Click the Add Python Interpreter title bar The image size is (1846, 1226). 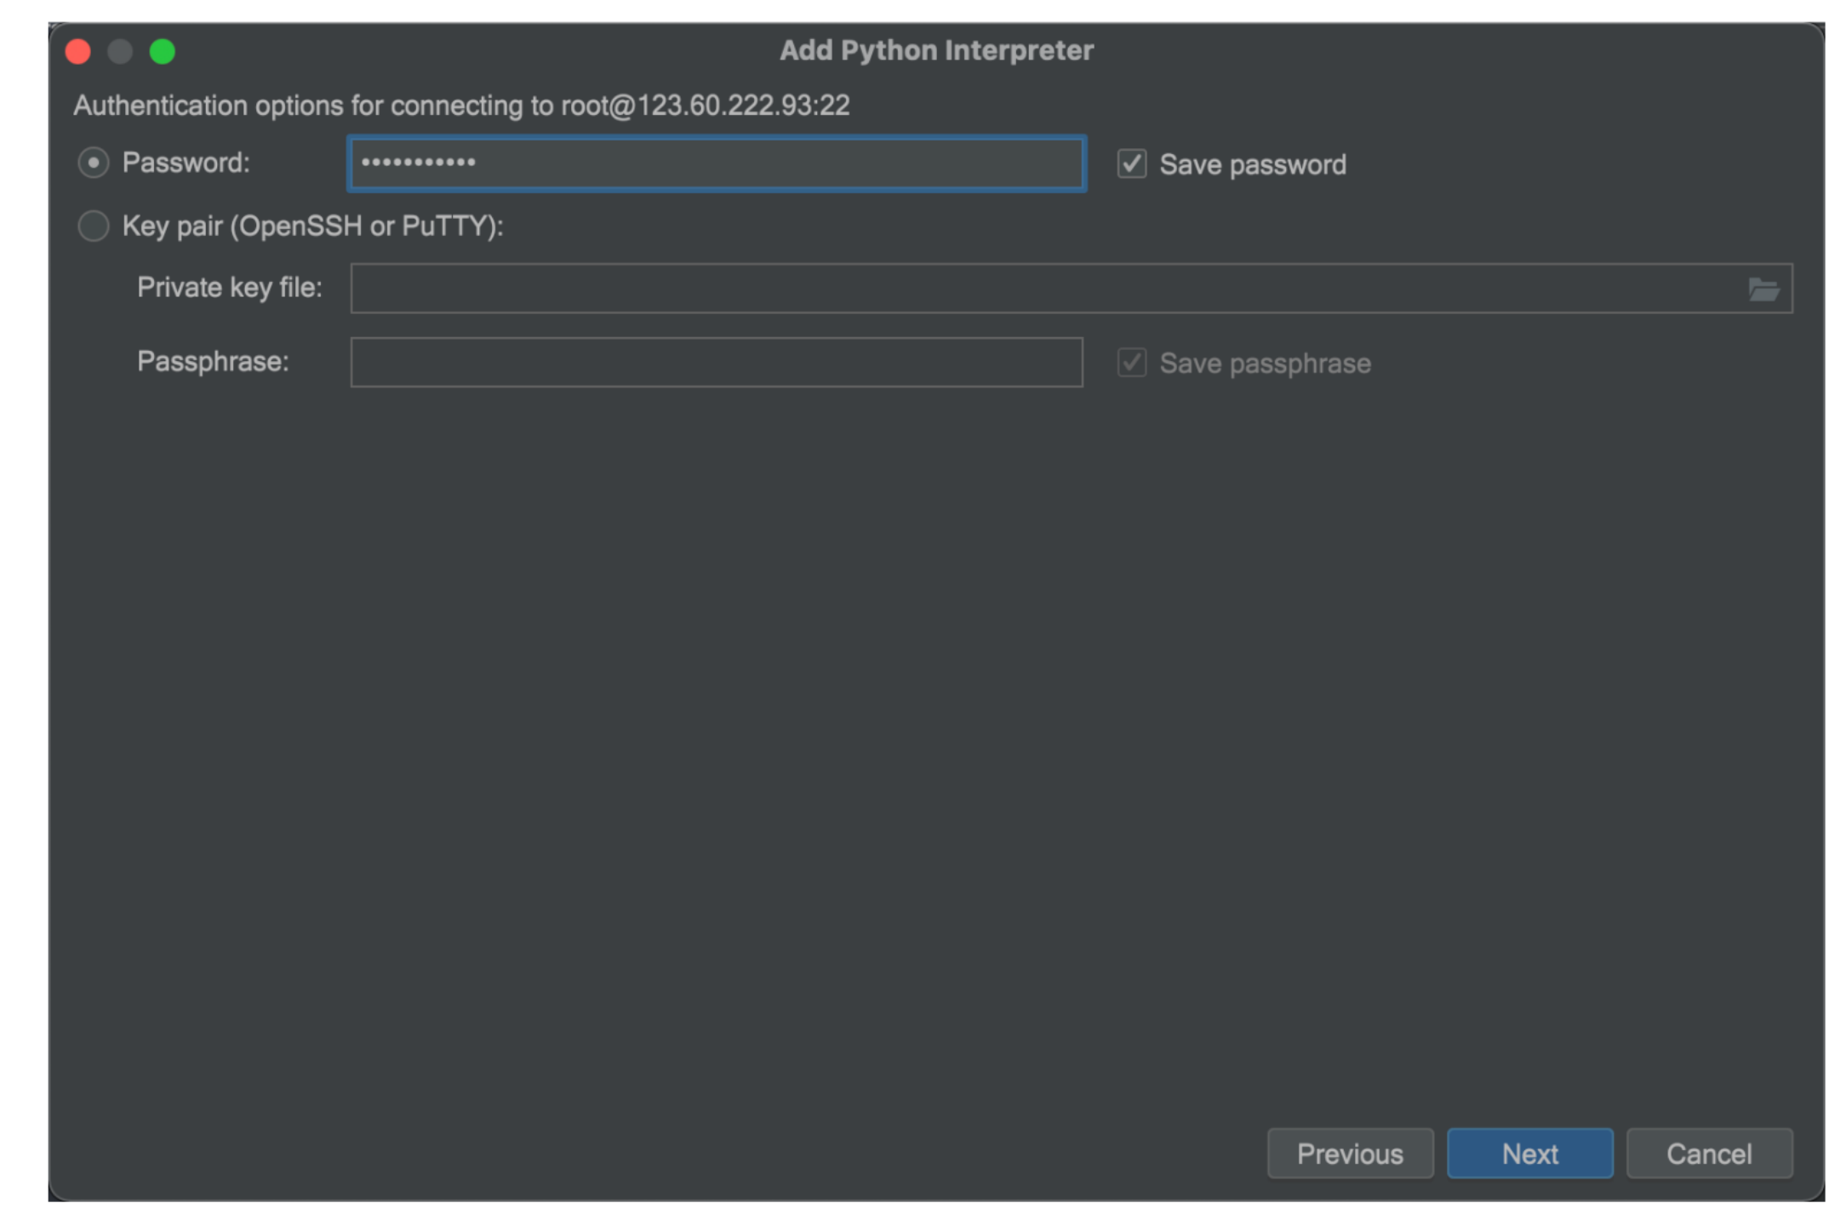(936, 51)
